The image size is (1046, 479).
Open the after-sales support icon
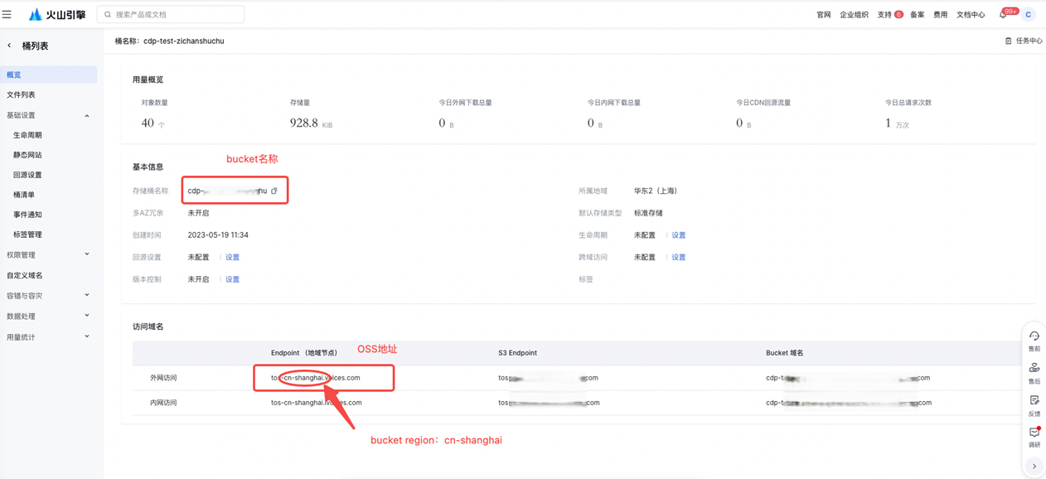point(1034,371)
